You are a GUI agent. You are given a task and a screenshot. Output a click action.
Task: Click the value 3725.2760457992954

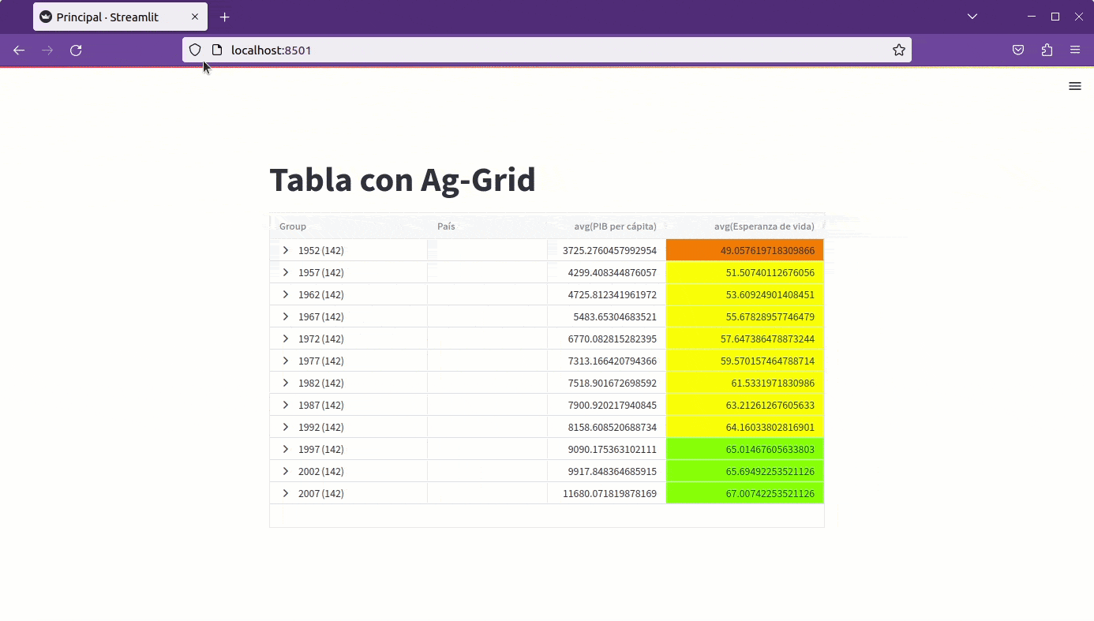(609, 250)
